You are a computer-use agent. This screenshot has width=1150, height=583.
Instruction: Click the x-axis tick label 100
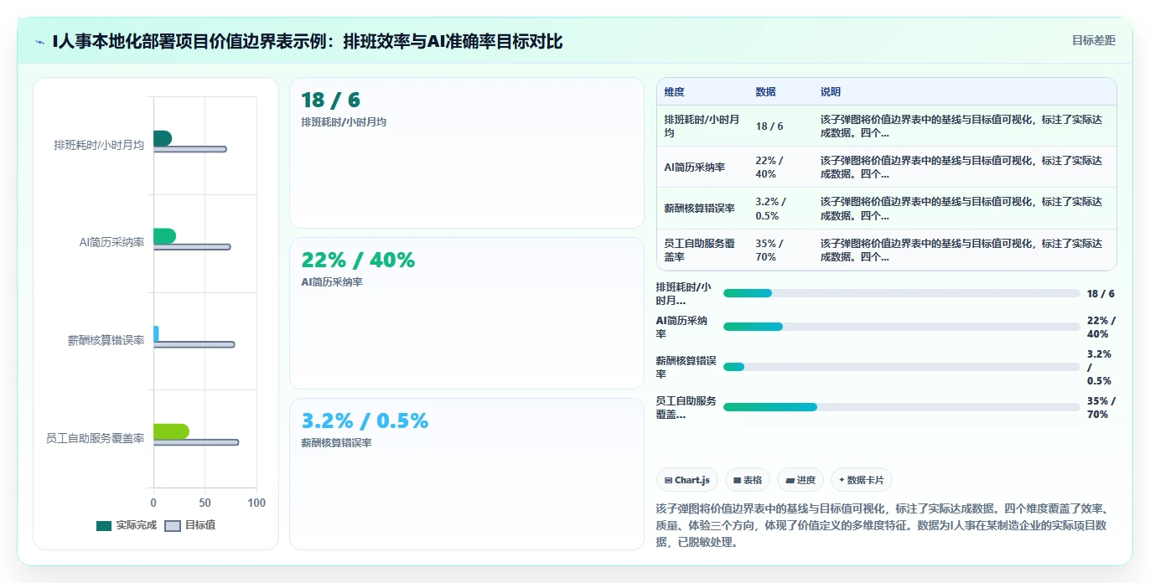[256, 503]
